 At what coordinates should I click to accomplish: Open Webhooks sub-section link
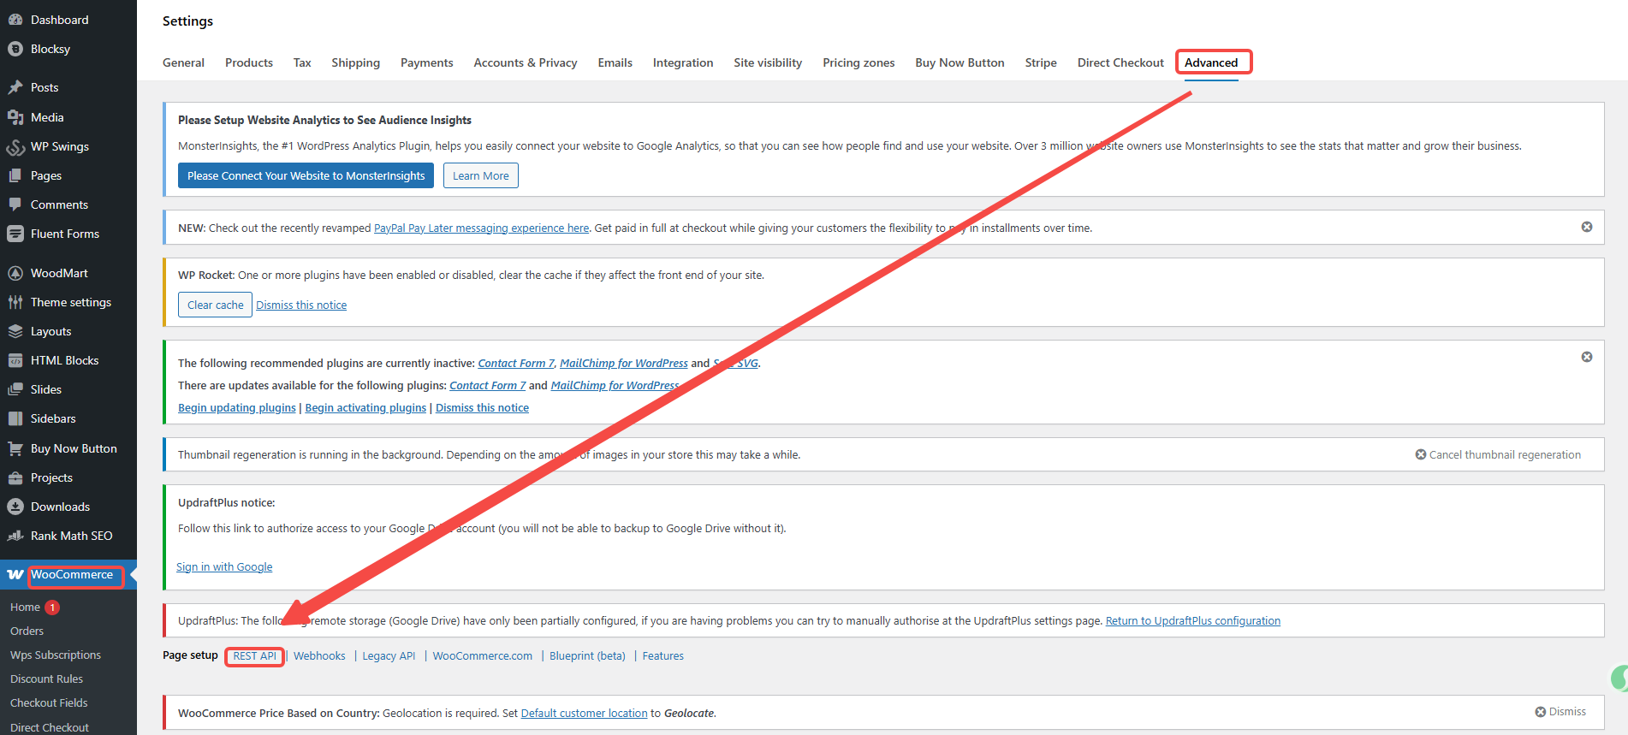click(x=319, y=656)
